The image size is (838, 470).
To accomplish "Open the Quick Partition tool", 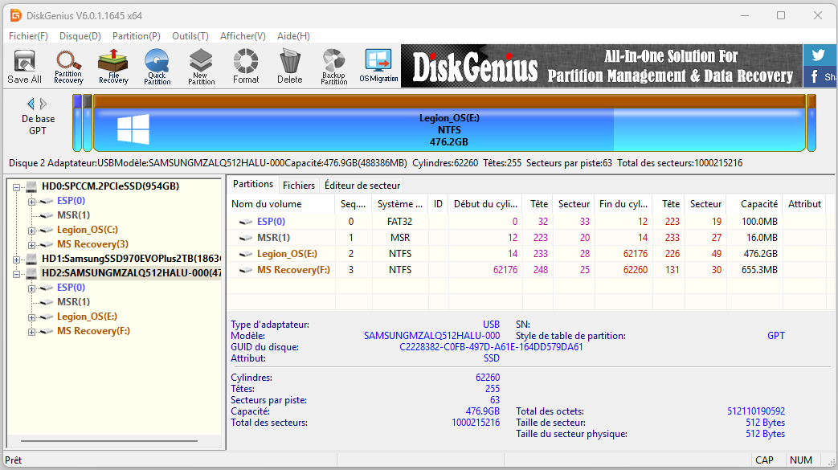I will coord(157,67).
